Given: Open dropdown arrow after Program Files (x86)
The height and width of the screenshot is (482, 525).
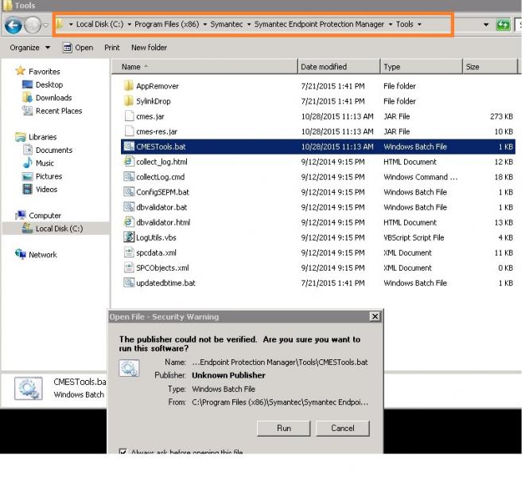Looking at the screenshot, I should 205,25.
